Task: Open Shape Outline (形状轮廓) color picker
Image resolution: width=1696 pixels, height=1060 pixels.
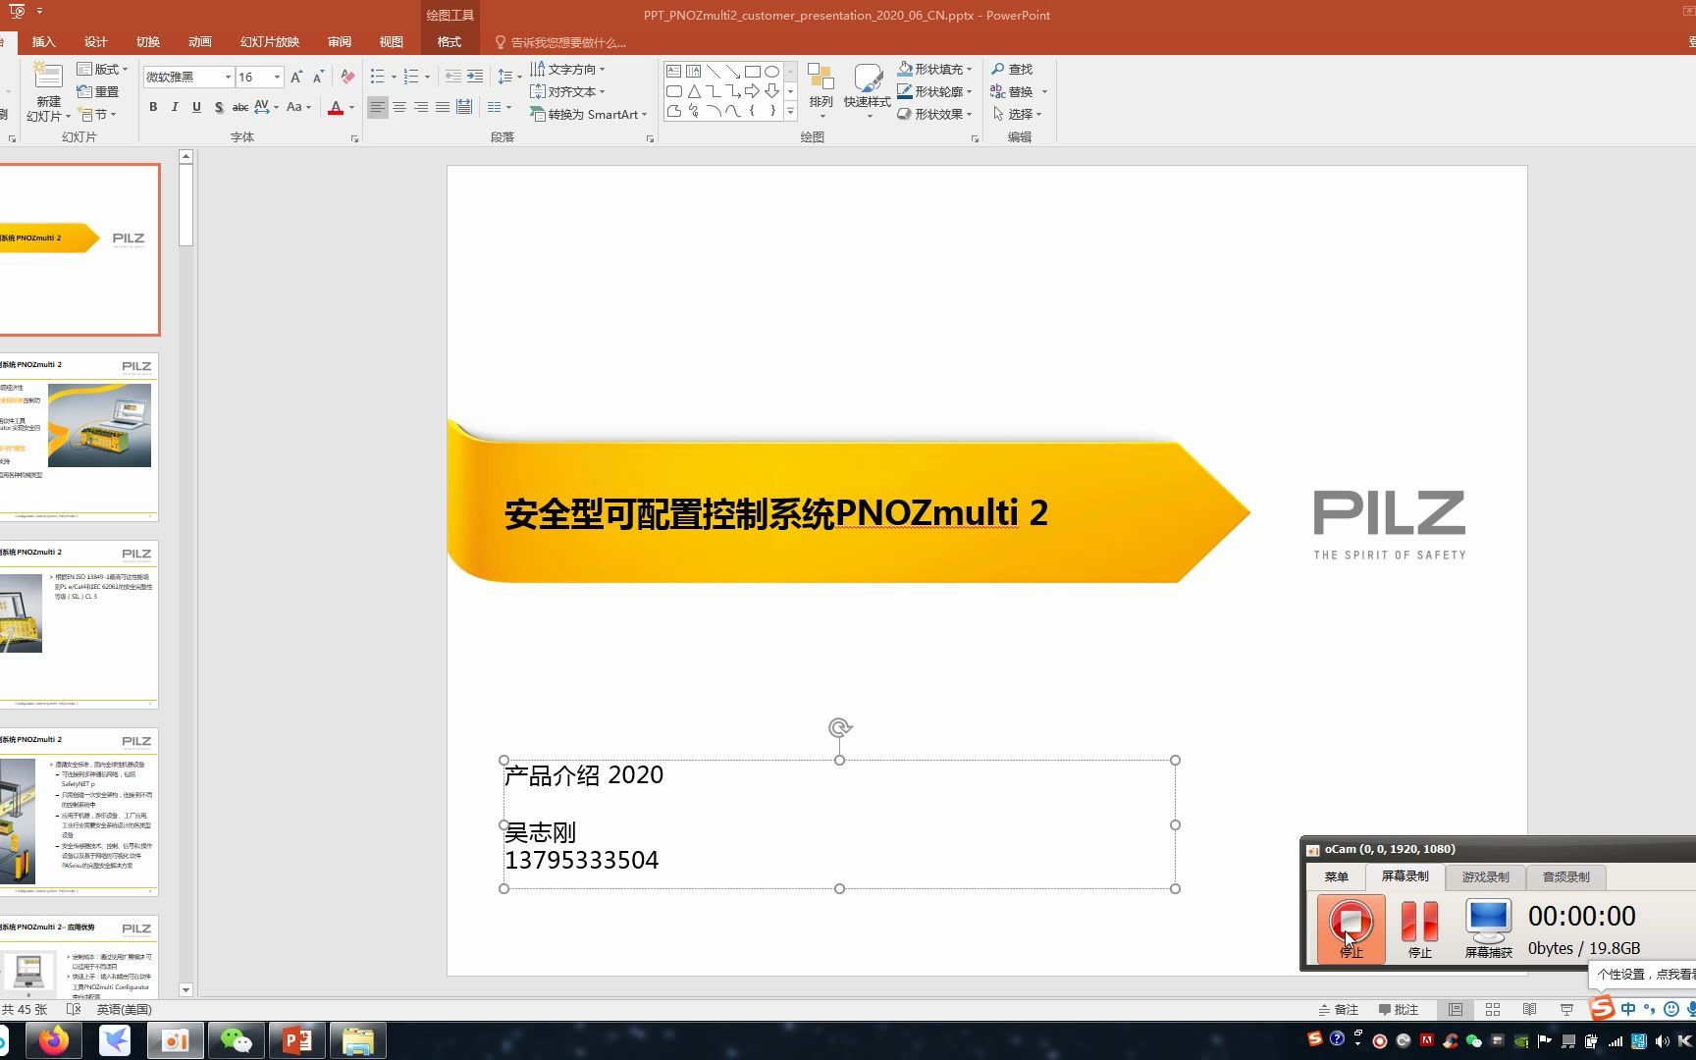Action: pos(934,91)
